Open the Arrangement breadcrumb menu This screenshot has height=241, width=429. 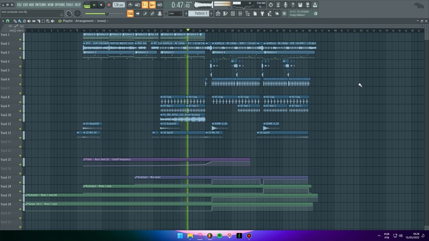84,21
